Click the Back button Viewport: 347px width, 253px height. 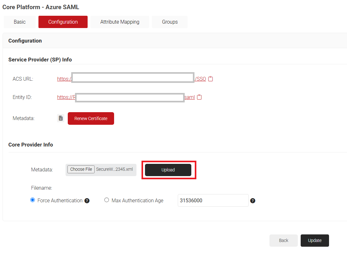pos(283,240)
